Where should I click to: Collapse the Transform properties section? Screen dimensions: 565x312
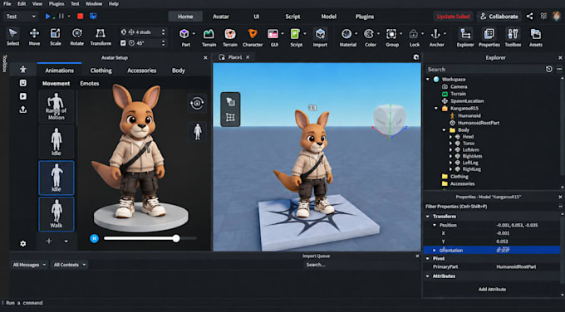tap(428, 217)
